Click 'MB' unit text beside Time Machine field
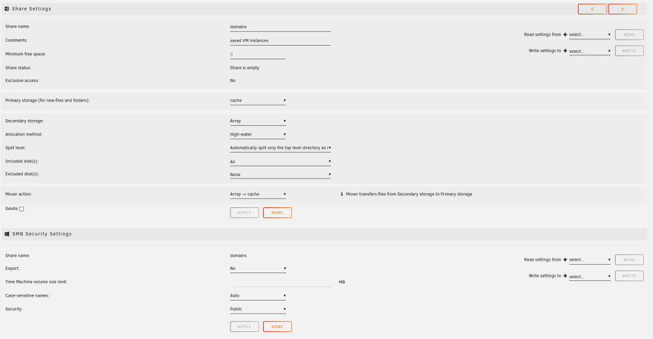Viewport: 653px width, 339px height. click(x=342, y=282)
